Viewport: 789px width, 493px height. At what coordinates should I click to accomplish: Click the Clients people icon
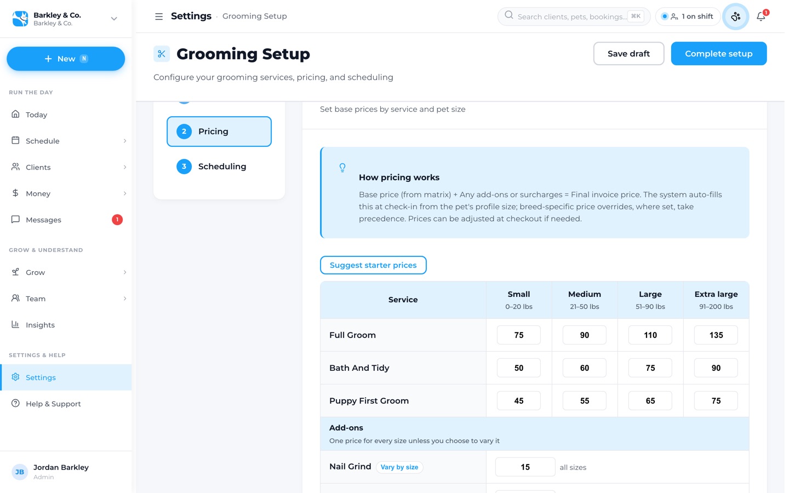click(x=15, y=167)
